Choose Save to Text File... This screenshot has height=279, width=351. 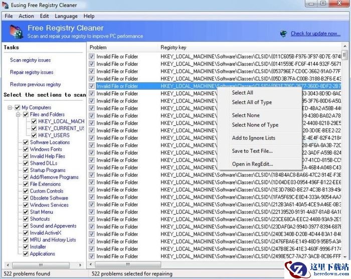click(252, 151)
